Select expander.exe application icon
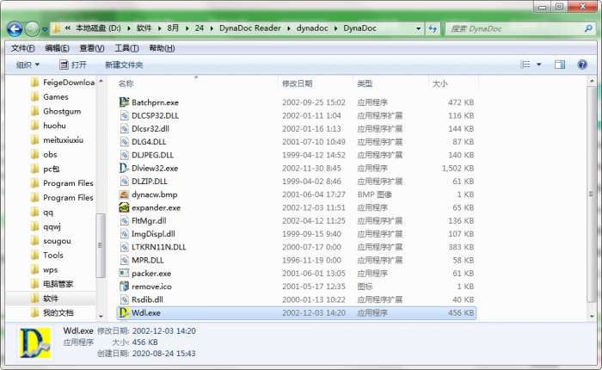602x370 pixels. 124,207
